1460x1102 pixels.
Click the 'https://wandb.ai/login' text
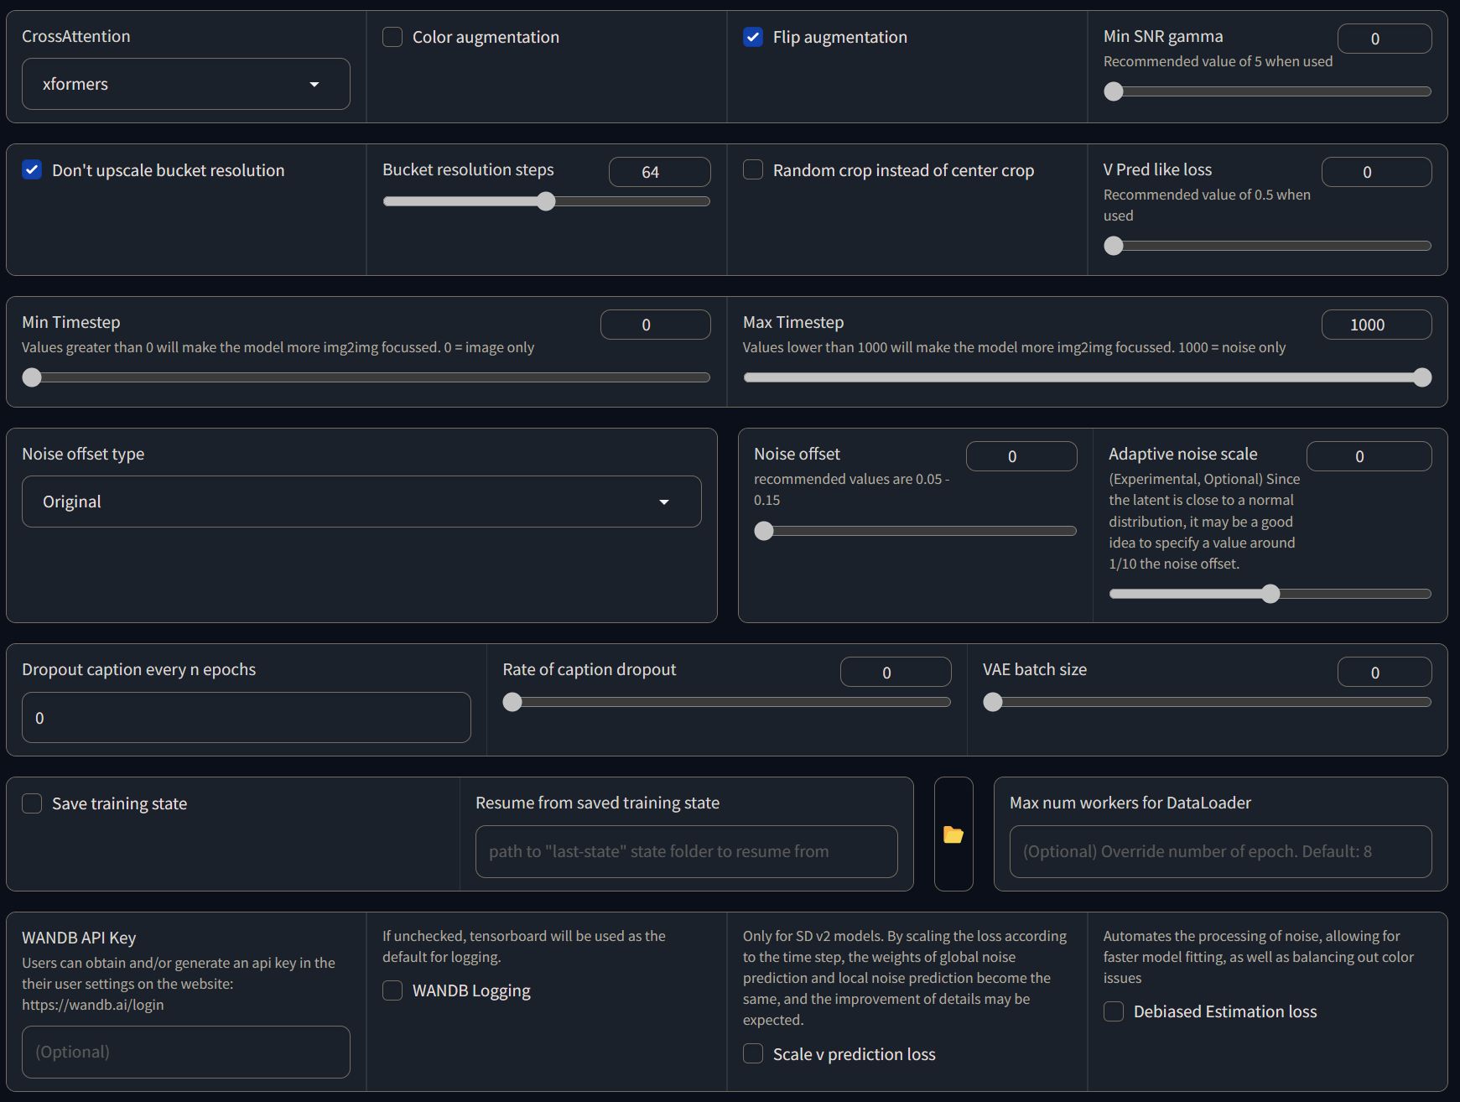click(93, 1005)
